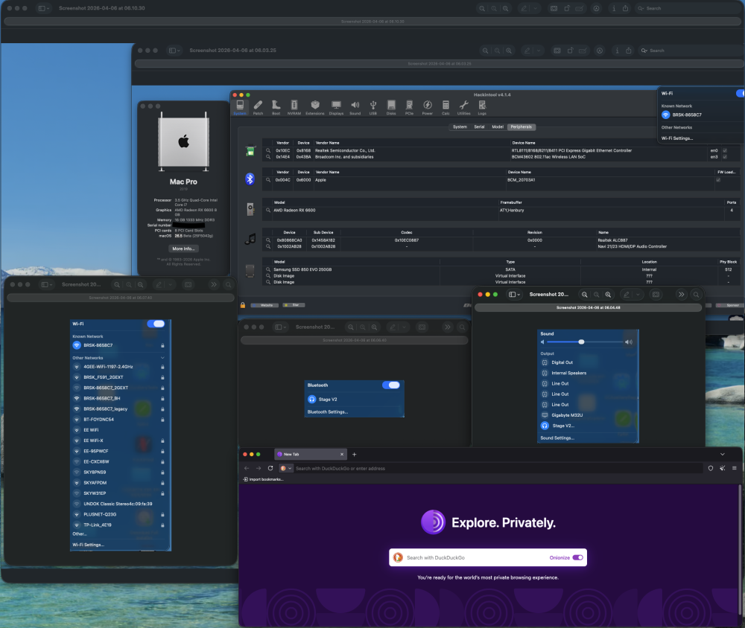Click the Search field in Screenshot 06.10.30 window
The height and width of the screenshot is (628, 745).
coord(688,8)
